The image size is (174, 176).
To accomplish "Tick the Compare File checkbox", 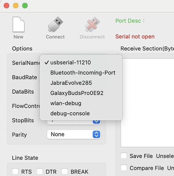I will [x=124, y=168].
